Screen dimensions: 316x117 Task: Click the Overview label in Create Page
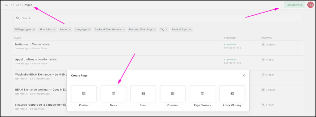pos(173,105)
